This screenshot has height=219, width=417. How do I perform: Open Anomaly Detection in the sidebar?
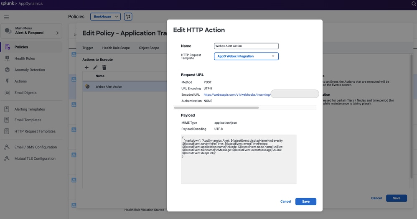click(30, 70)
